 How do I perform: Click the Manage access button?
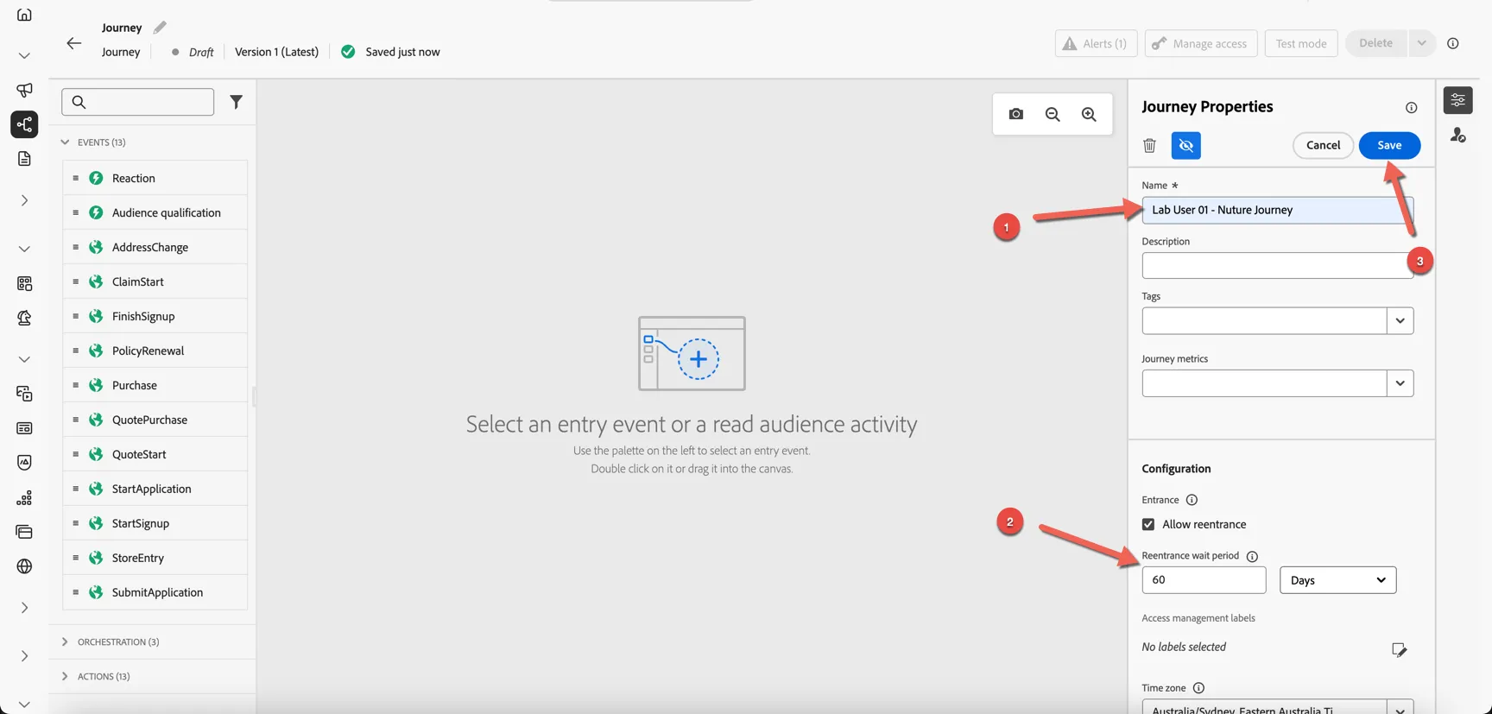[x=1201, y=43]
